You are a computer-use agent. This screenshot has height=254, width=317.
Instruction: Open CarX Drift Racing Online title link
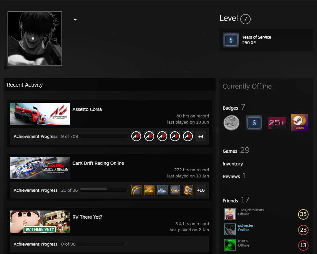coord(98,163)
